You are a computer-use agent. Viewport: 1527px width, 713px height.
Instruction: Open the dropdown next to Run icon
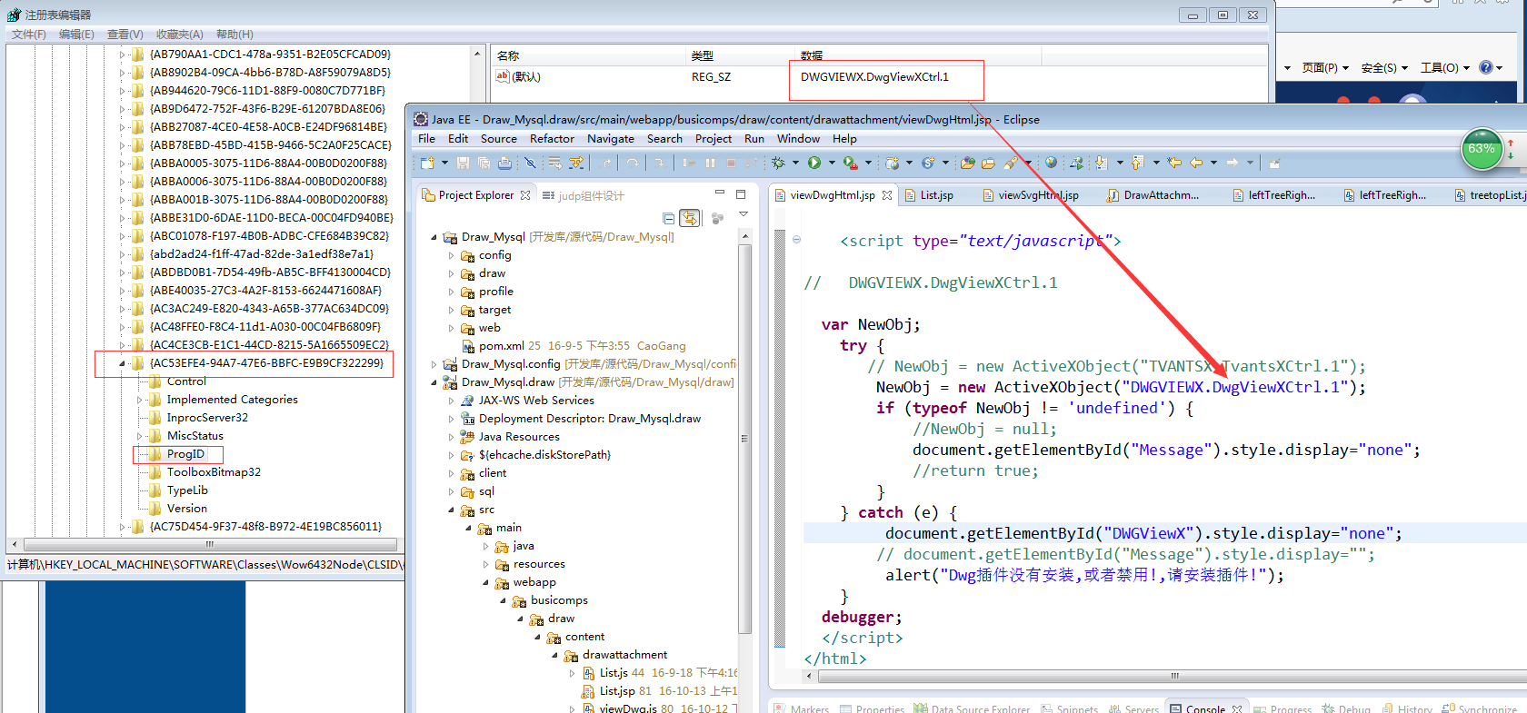point(831,163)
